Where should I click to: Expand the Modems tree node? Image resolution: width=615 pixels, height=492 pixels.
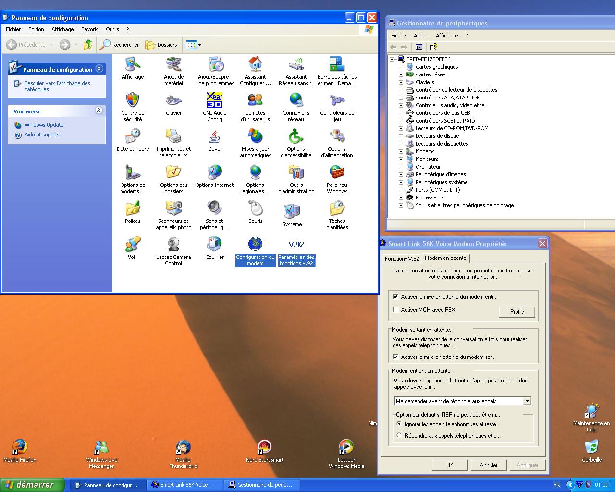click(x=401, y=151)
